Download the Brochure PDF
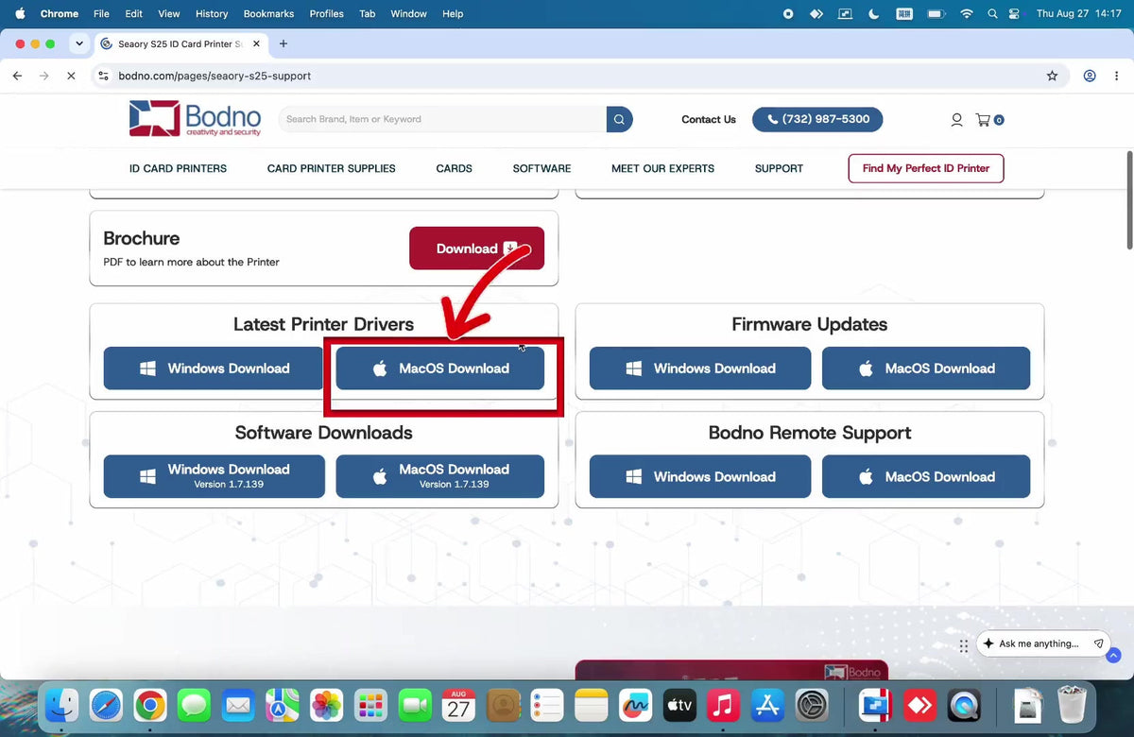 pos(476,249)
